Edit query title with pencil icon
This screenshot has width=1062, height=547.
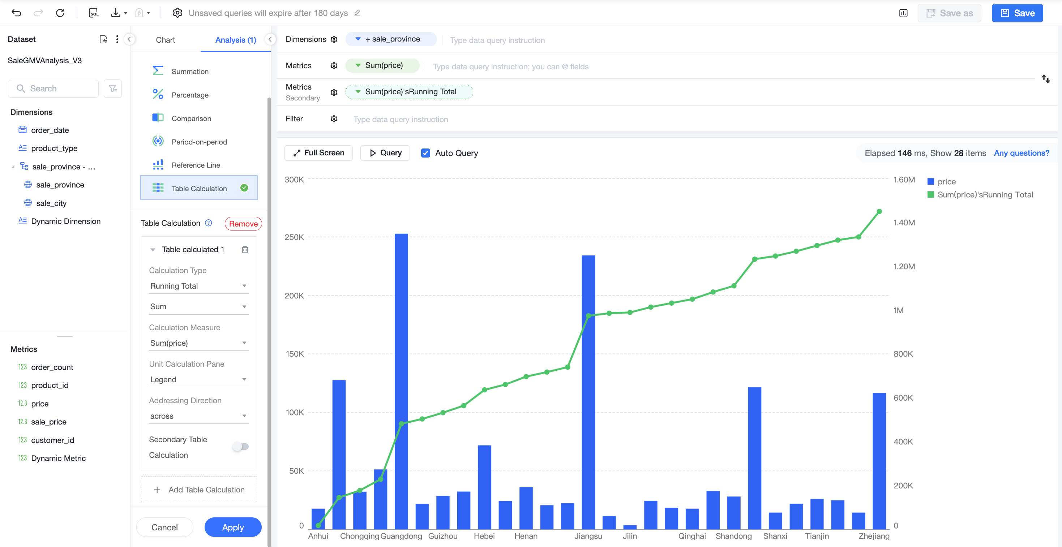[x=357, y=13]
